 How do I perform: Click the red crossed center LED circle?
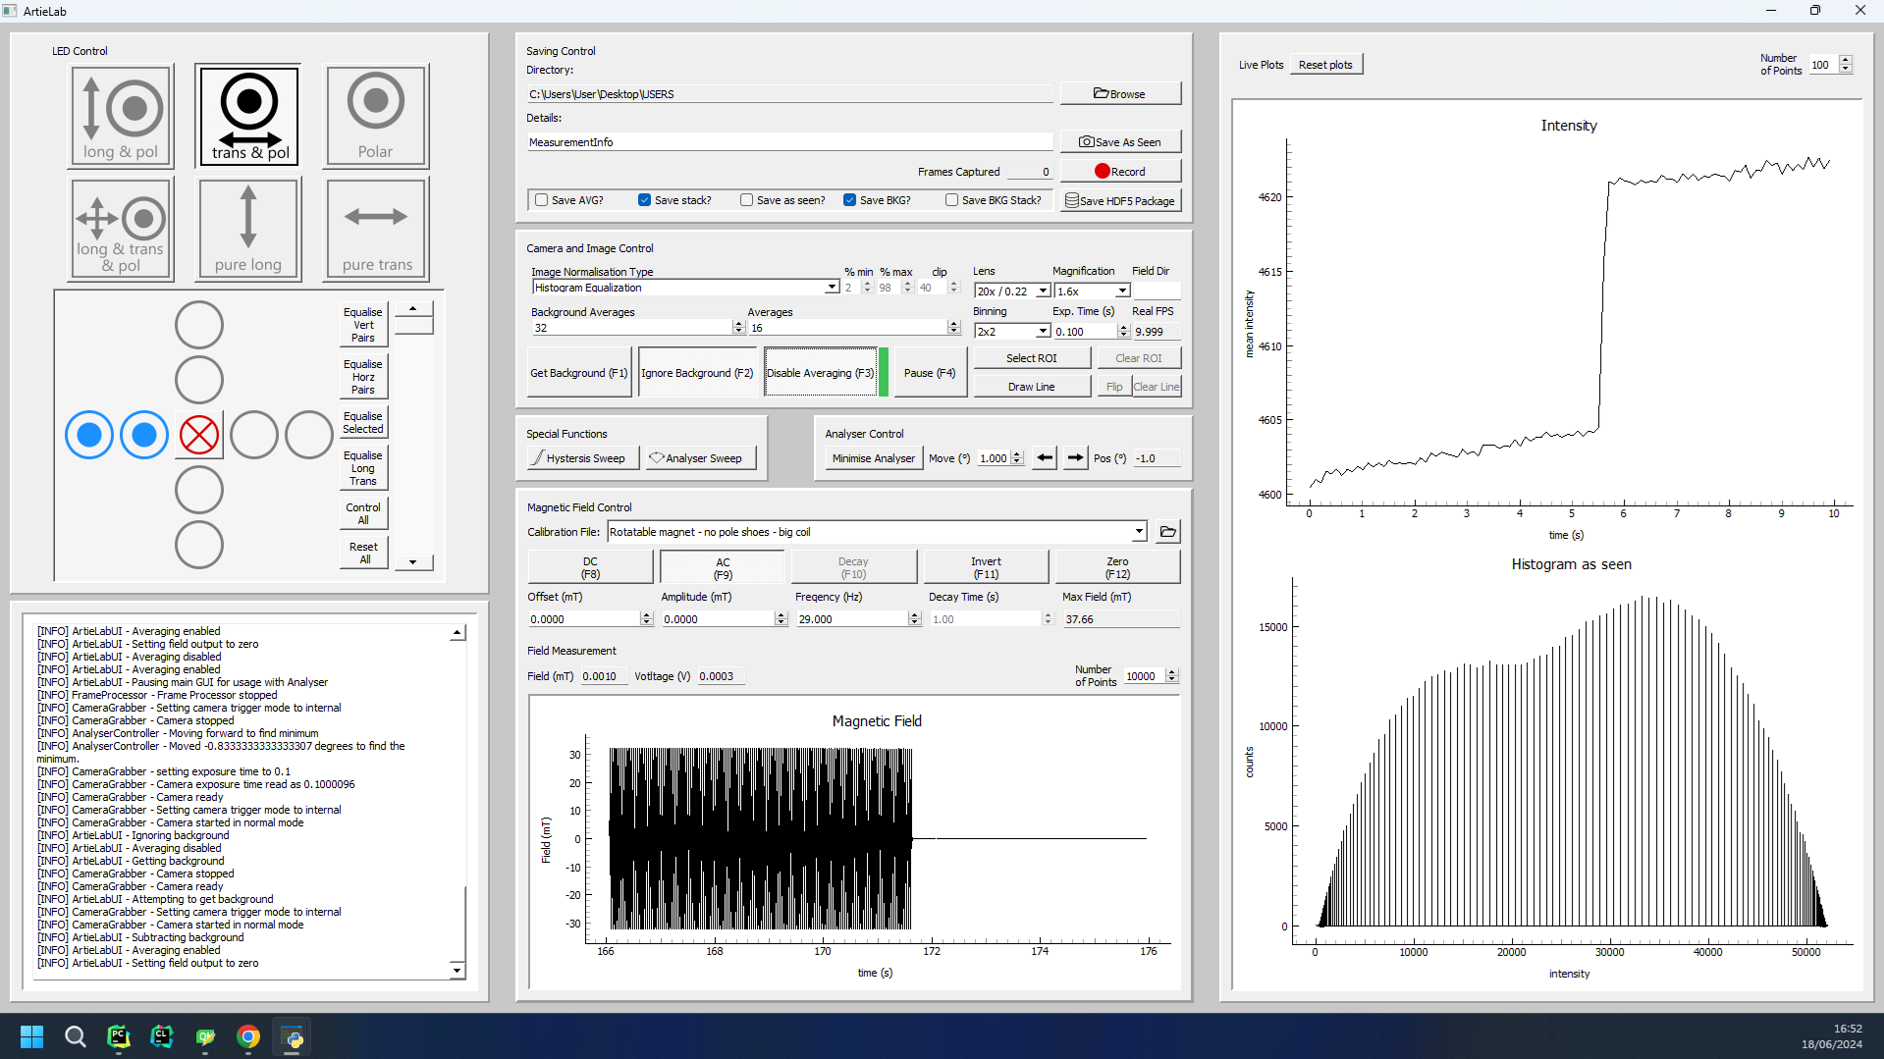tap(199, 435)
